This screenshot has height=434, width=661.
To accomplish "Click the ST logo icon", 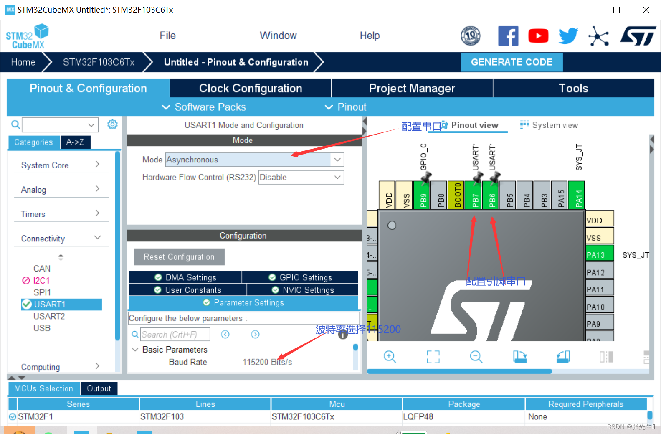I will 638,36.
